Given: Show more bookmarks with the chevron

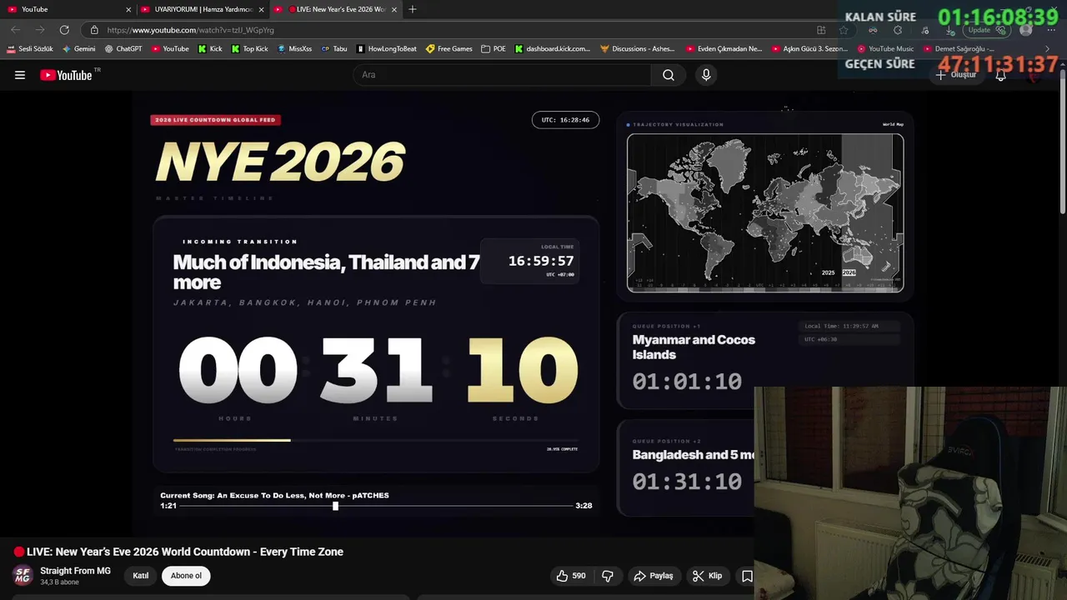Looking at the screenshot, I should 1048,49.
